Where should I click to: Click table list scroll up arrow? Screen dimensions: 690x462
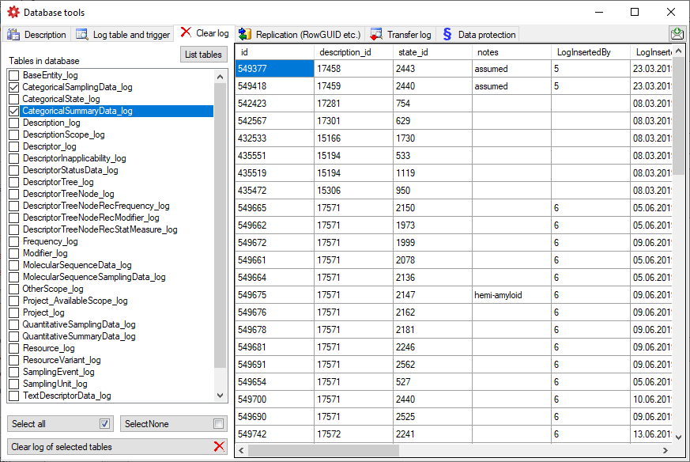(x=221, y=77)
